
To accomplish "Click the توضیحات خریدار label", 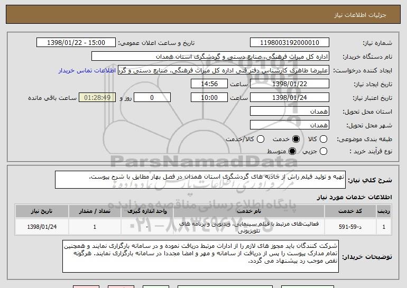I will click(x=367, y=257).
